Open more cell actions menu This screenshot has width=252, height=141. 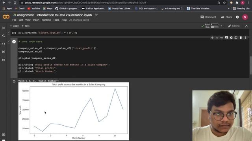coord(245,38)
